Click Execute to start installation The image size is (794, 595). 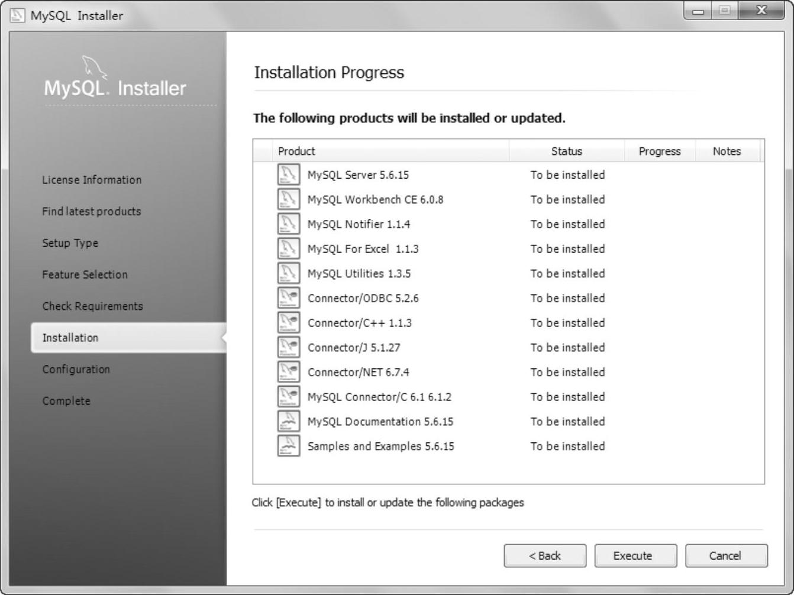(x=635, y=556)
